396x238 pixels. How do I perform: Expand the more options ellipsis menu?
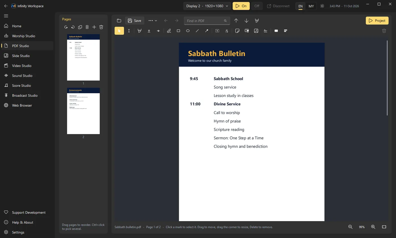(x=153, y=21)
